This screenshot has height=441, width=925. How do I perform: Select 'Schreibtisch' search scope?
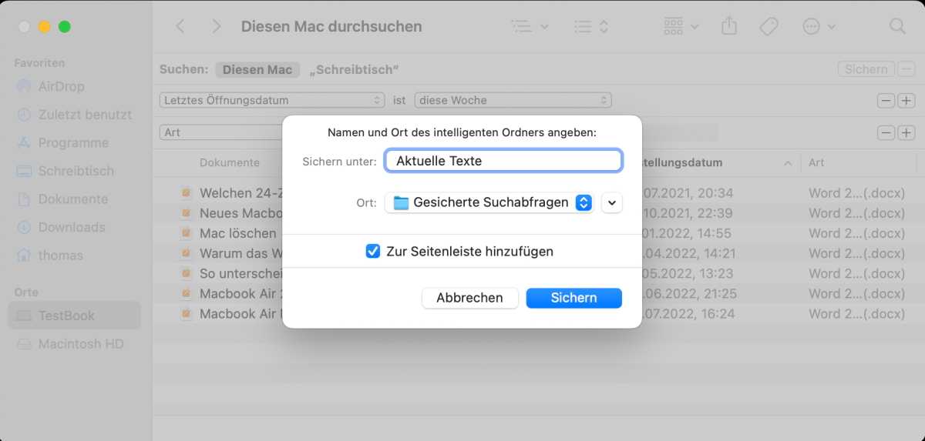[354, 69]
